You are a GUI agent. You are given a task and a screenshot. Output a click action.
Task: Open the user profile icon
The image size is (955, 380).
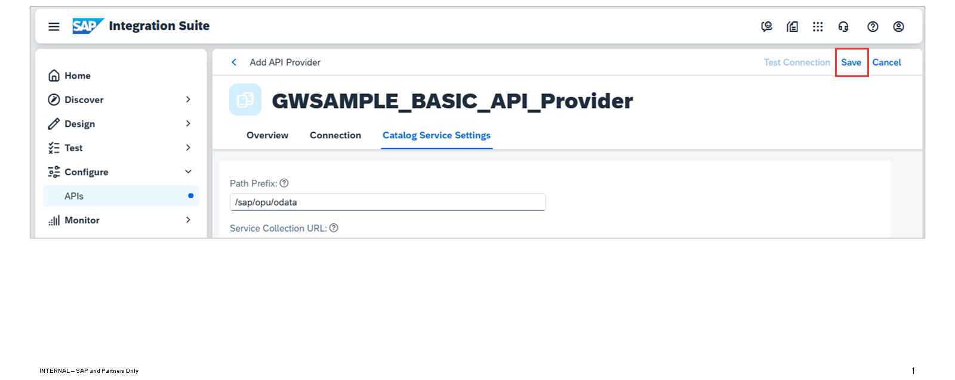click(898, 27)
